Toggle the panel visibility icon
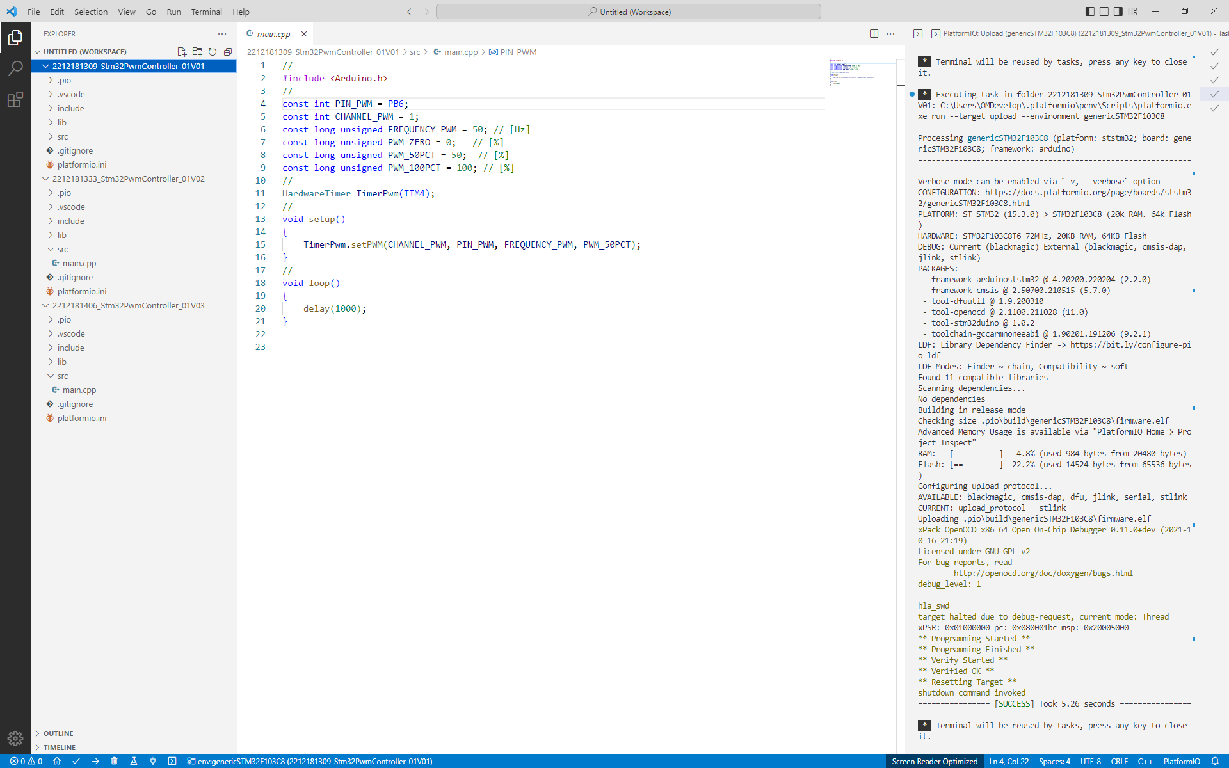Screen dimensions: 1229x768 tap(1103, 12)
